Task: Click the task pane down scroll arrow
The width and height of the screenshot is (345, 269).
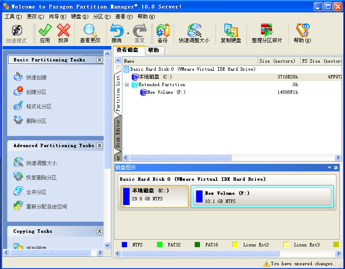Action: point(107,245)
